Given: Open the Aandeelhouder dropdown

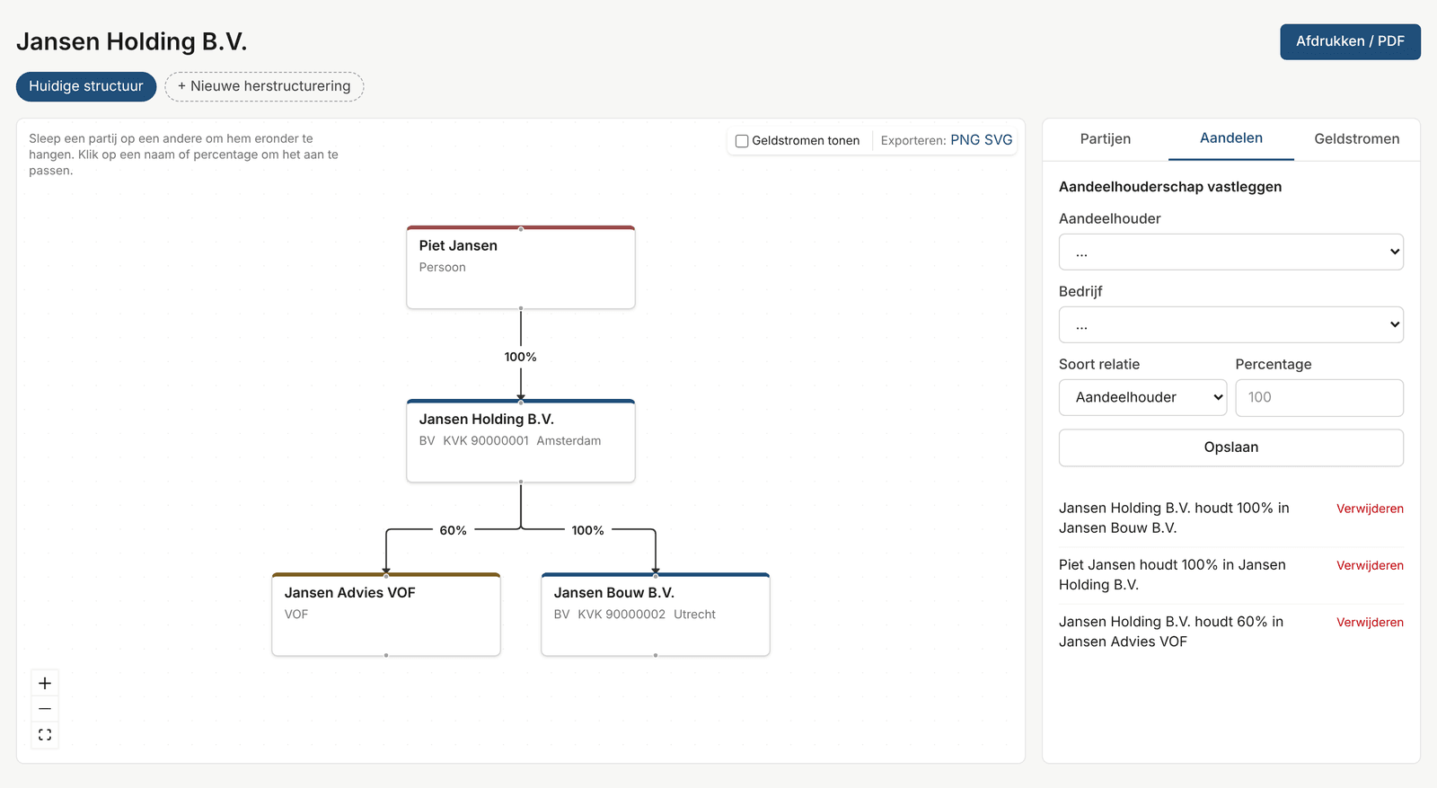Looking at the screenshot, I should click(1230, 252).
